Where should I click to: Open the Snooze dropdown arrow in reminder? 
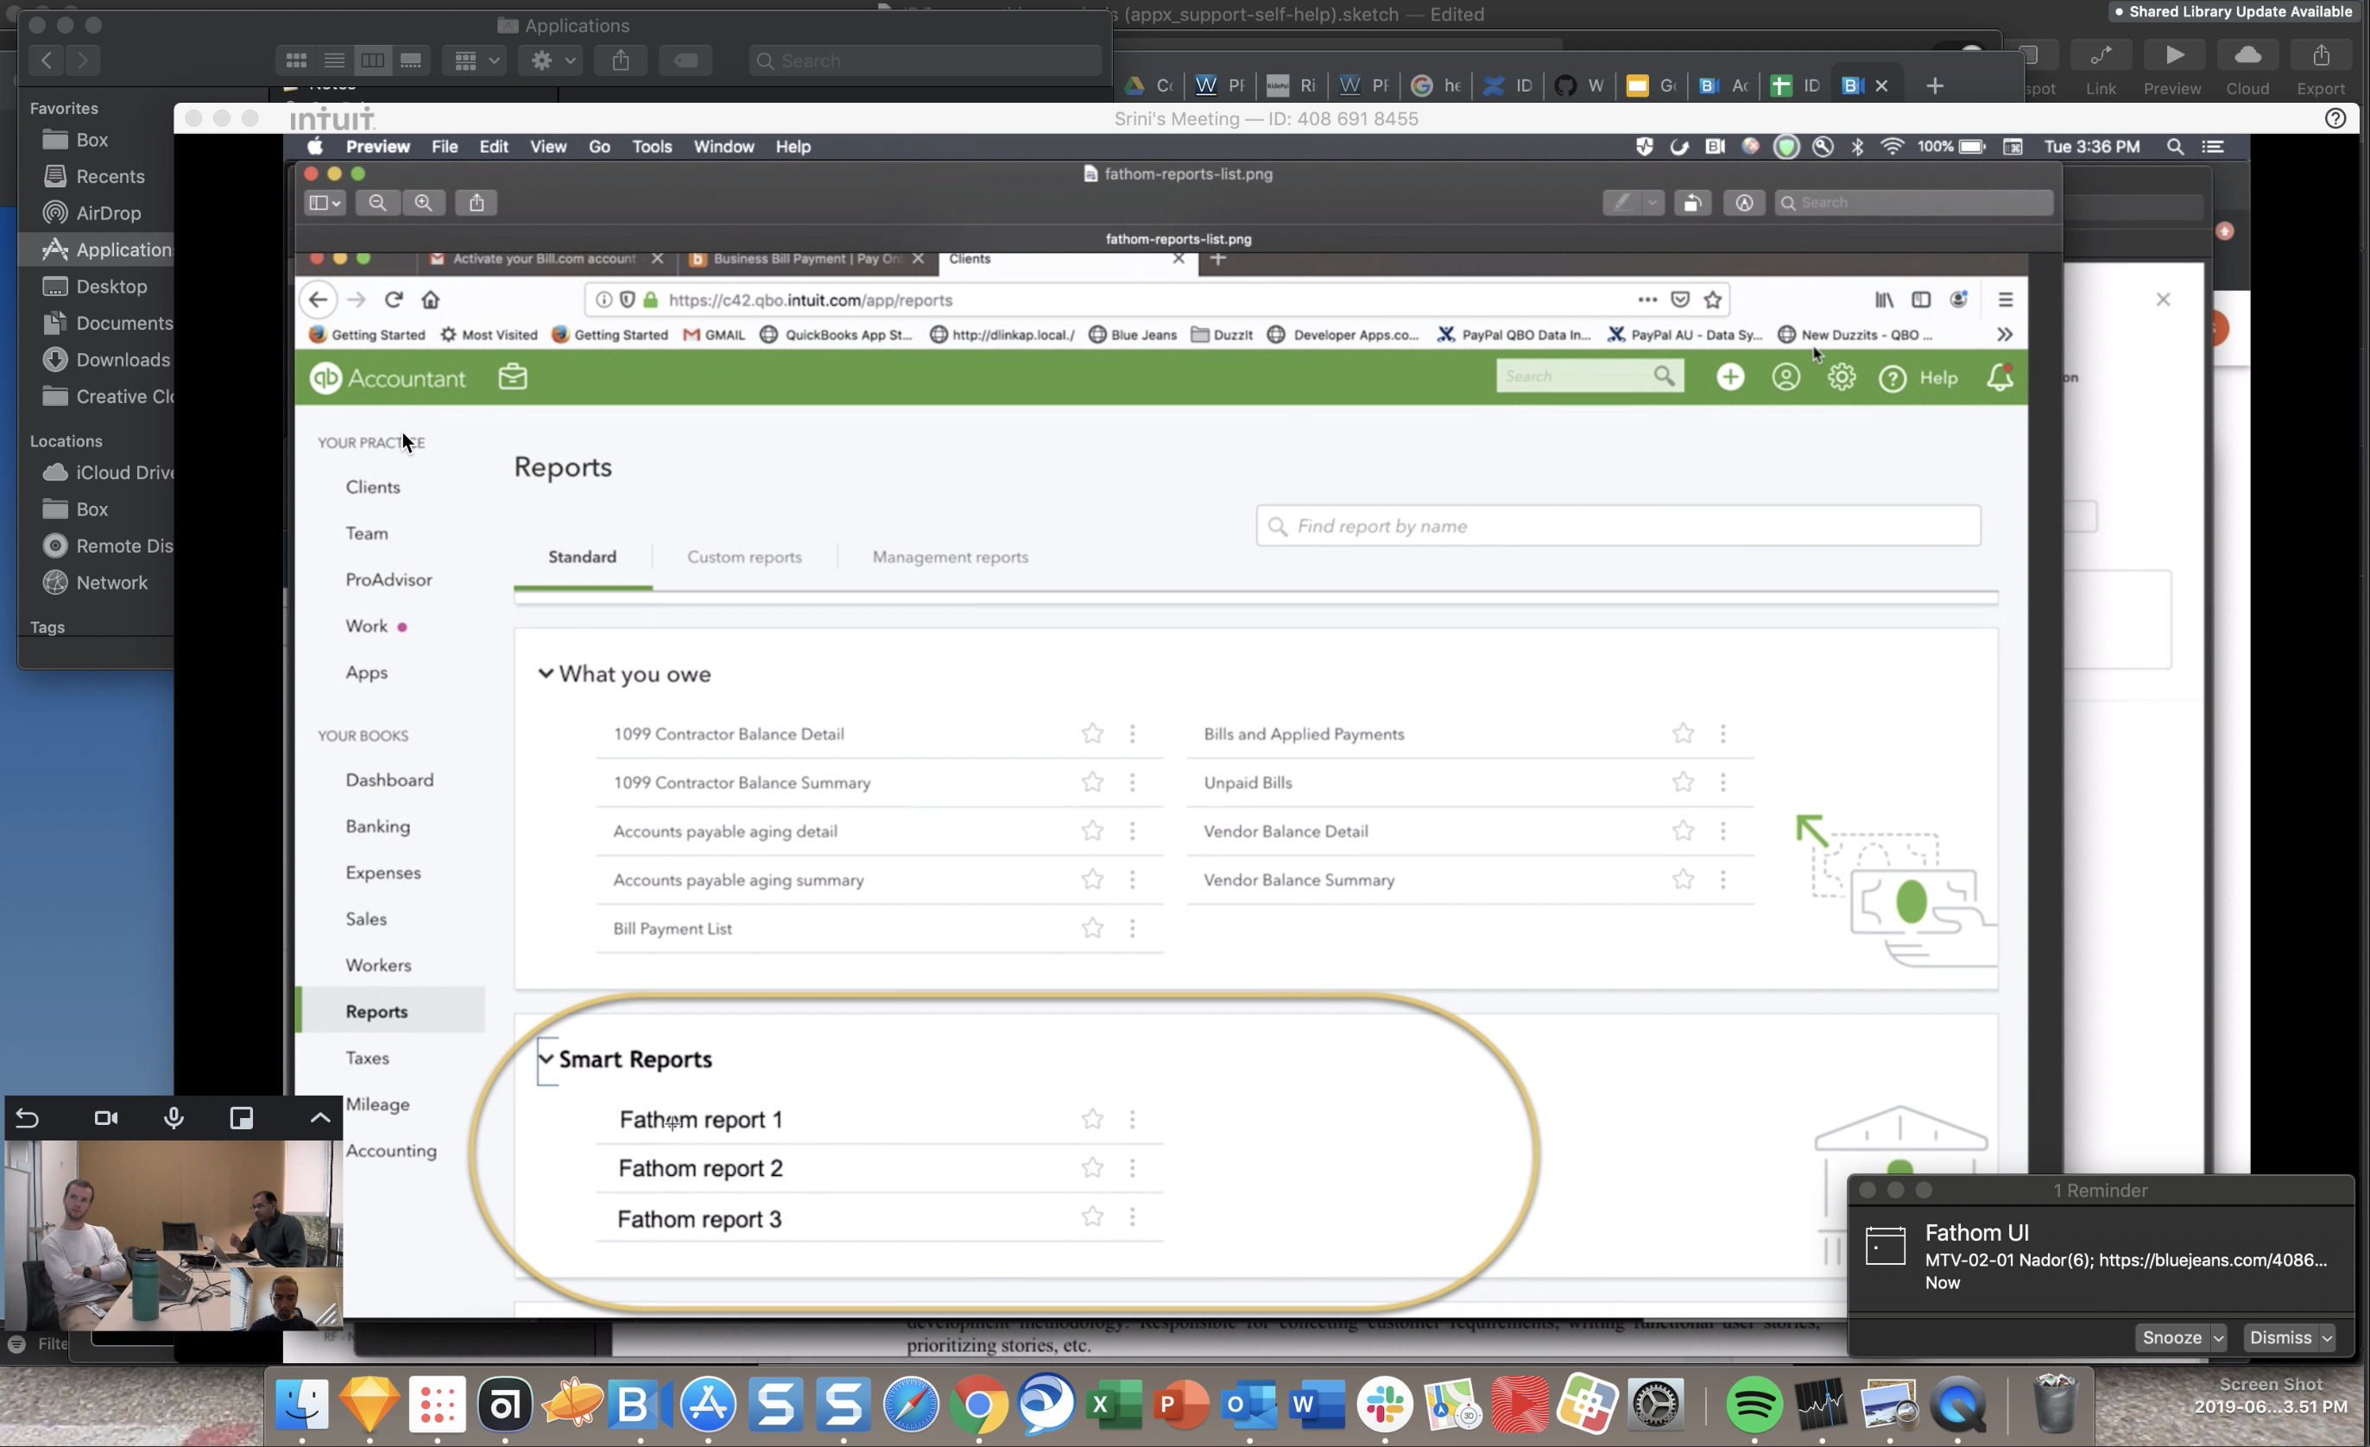2218,1338
